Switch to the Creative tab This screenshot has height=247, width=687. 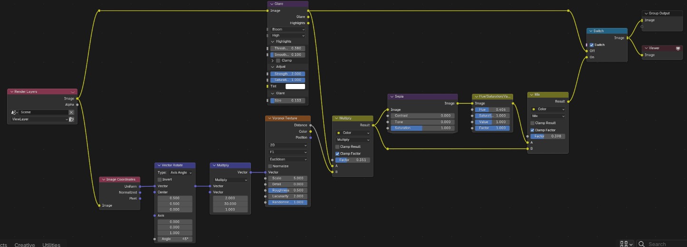tap(25, 245)
